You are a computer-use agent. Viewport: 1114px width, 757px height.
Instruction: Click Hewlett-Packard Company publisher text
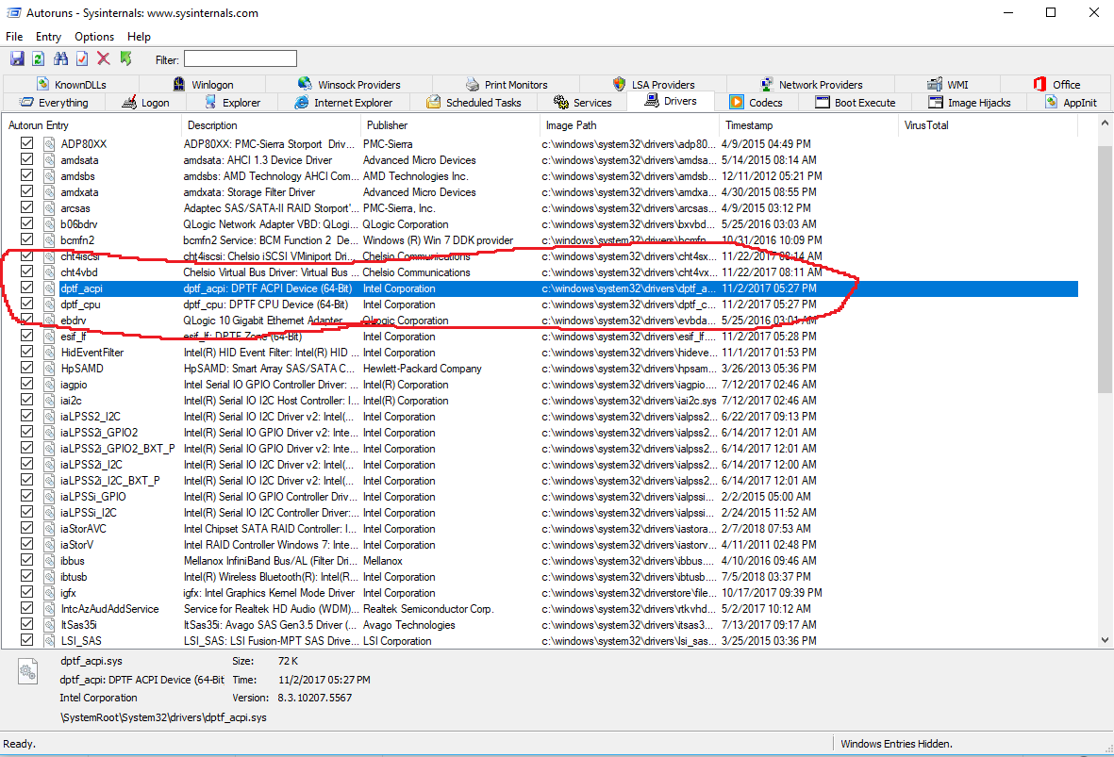click(422, 369)
